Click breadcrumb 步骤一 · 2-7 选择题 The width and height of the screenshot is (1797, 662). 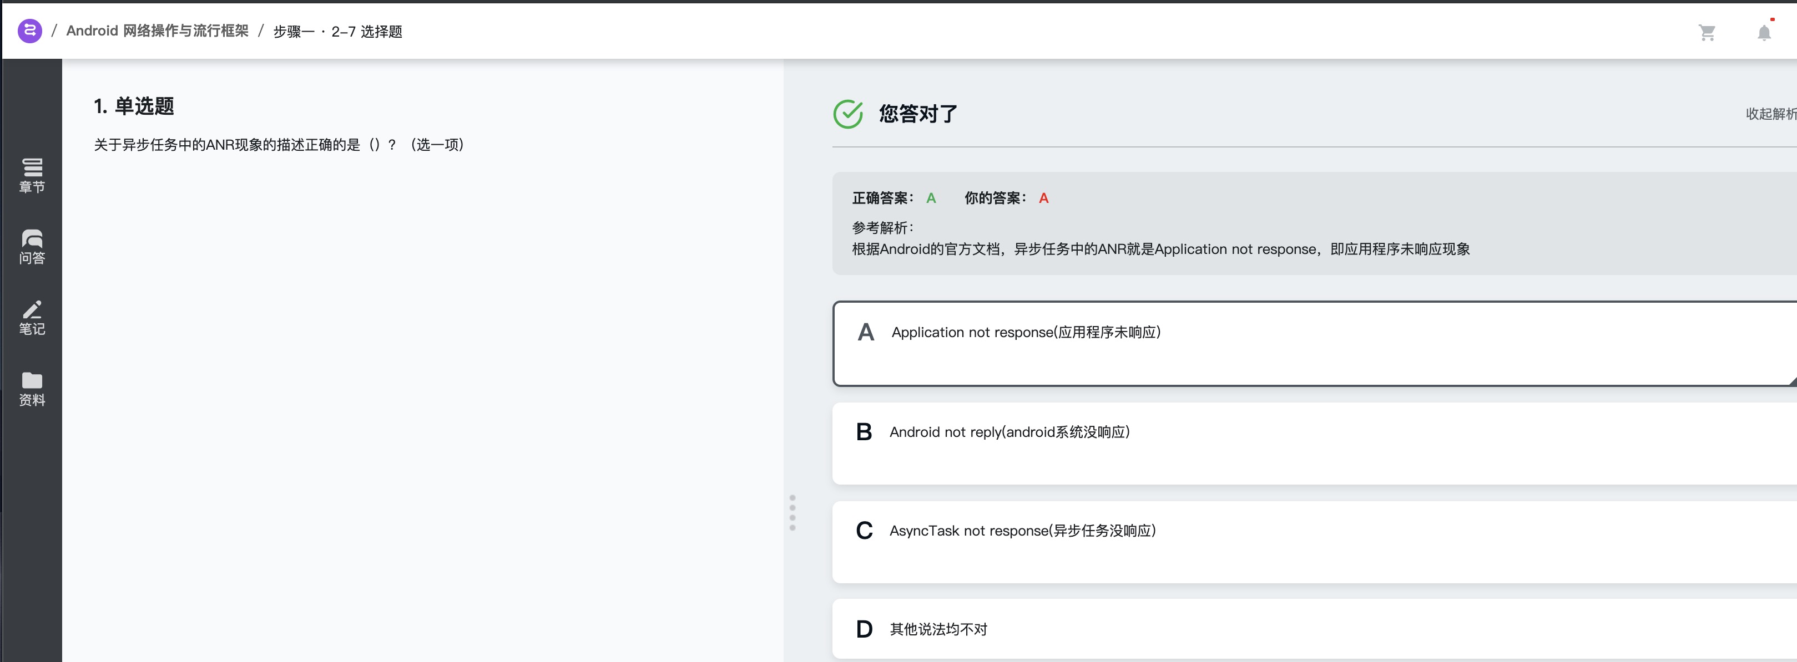[x=337, y=32]
